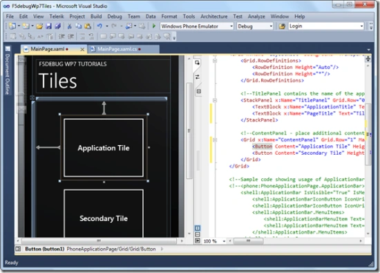
Task: Open the Architecture menu
Action: coord(213,17)
